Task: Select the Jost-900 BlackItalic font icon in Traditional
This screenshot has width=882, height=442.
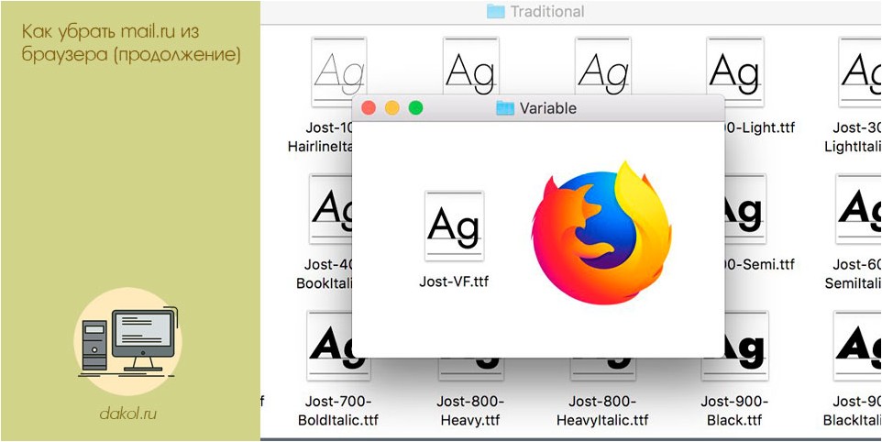Action: tap(858, 346)
